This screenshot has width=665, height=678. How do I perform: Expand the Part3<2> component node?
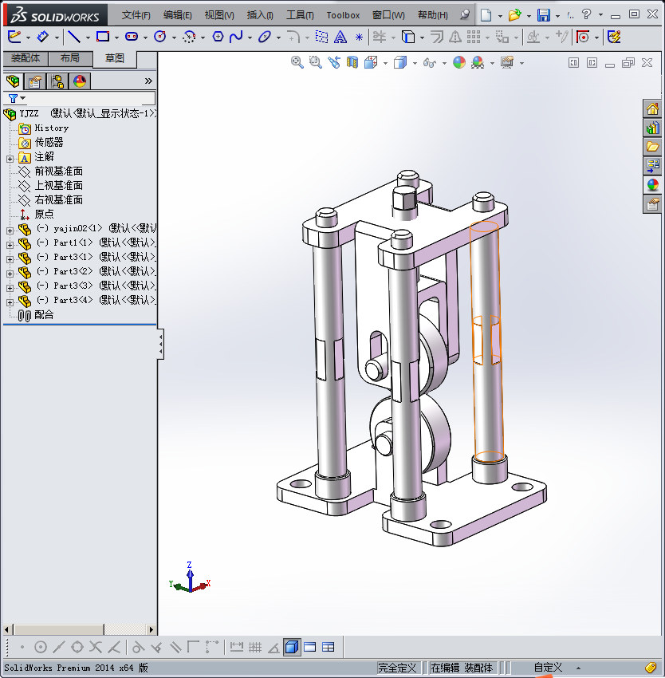(10, 274)
